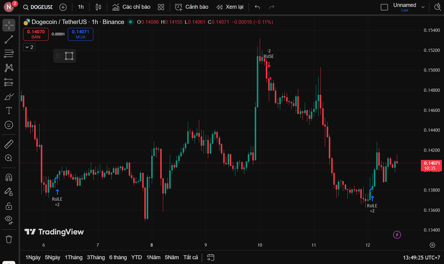This screenshot has width=444, height=264.
Task: Click the Dogecoin / TetherUS chart title
Action: click(78, 22)
